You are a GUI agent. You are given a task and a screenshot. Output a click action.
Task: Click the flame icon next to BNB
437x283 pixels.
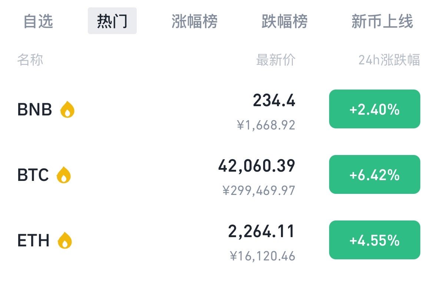tap(67, 110)
